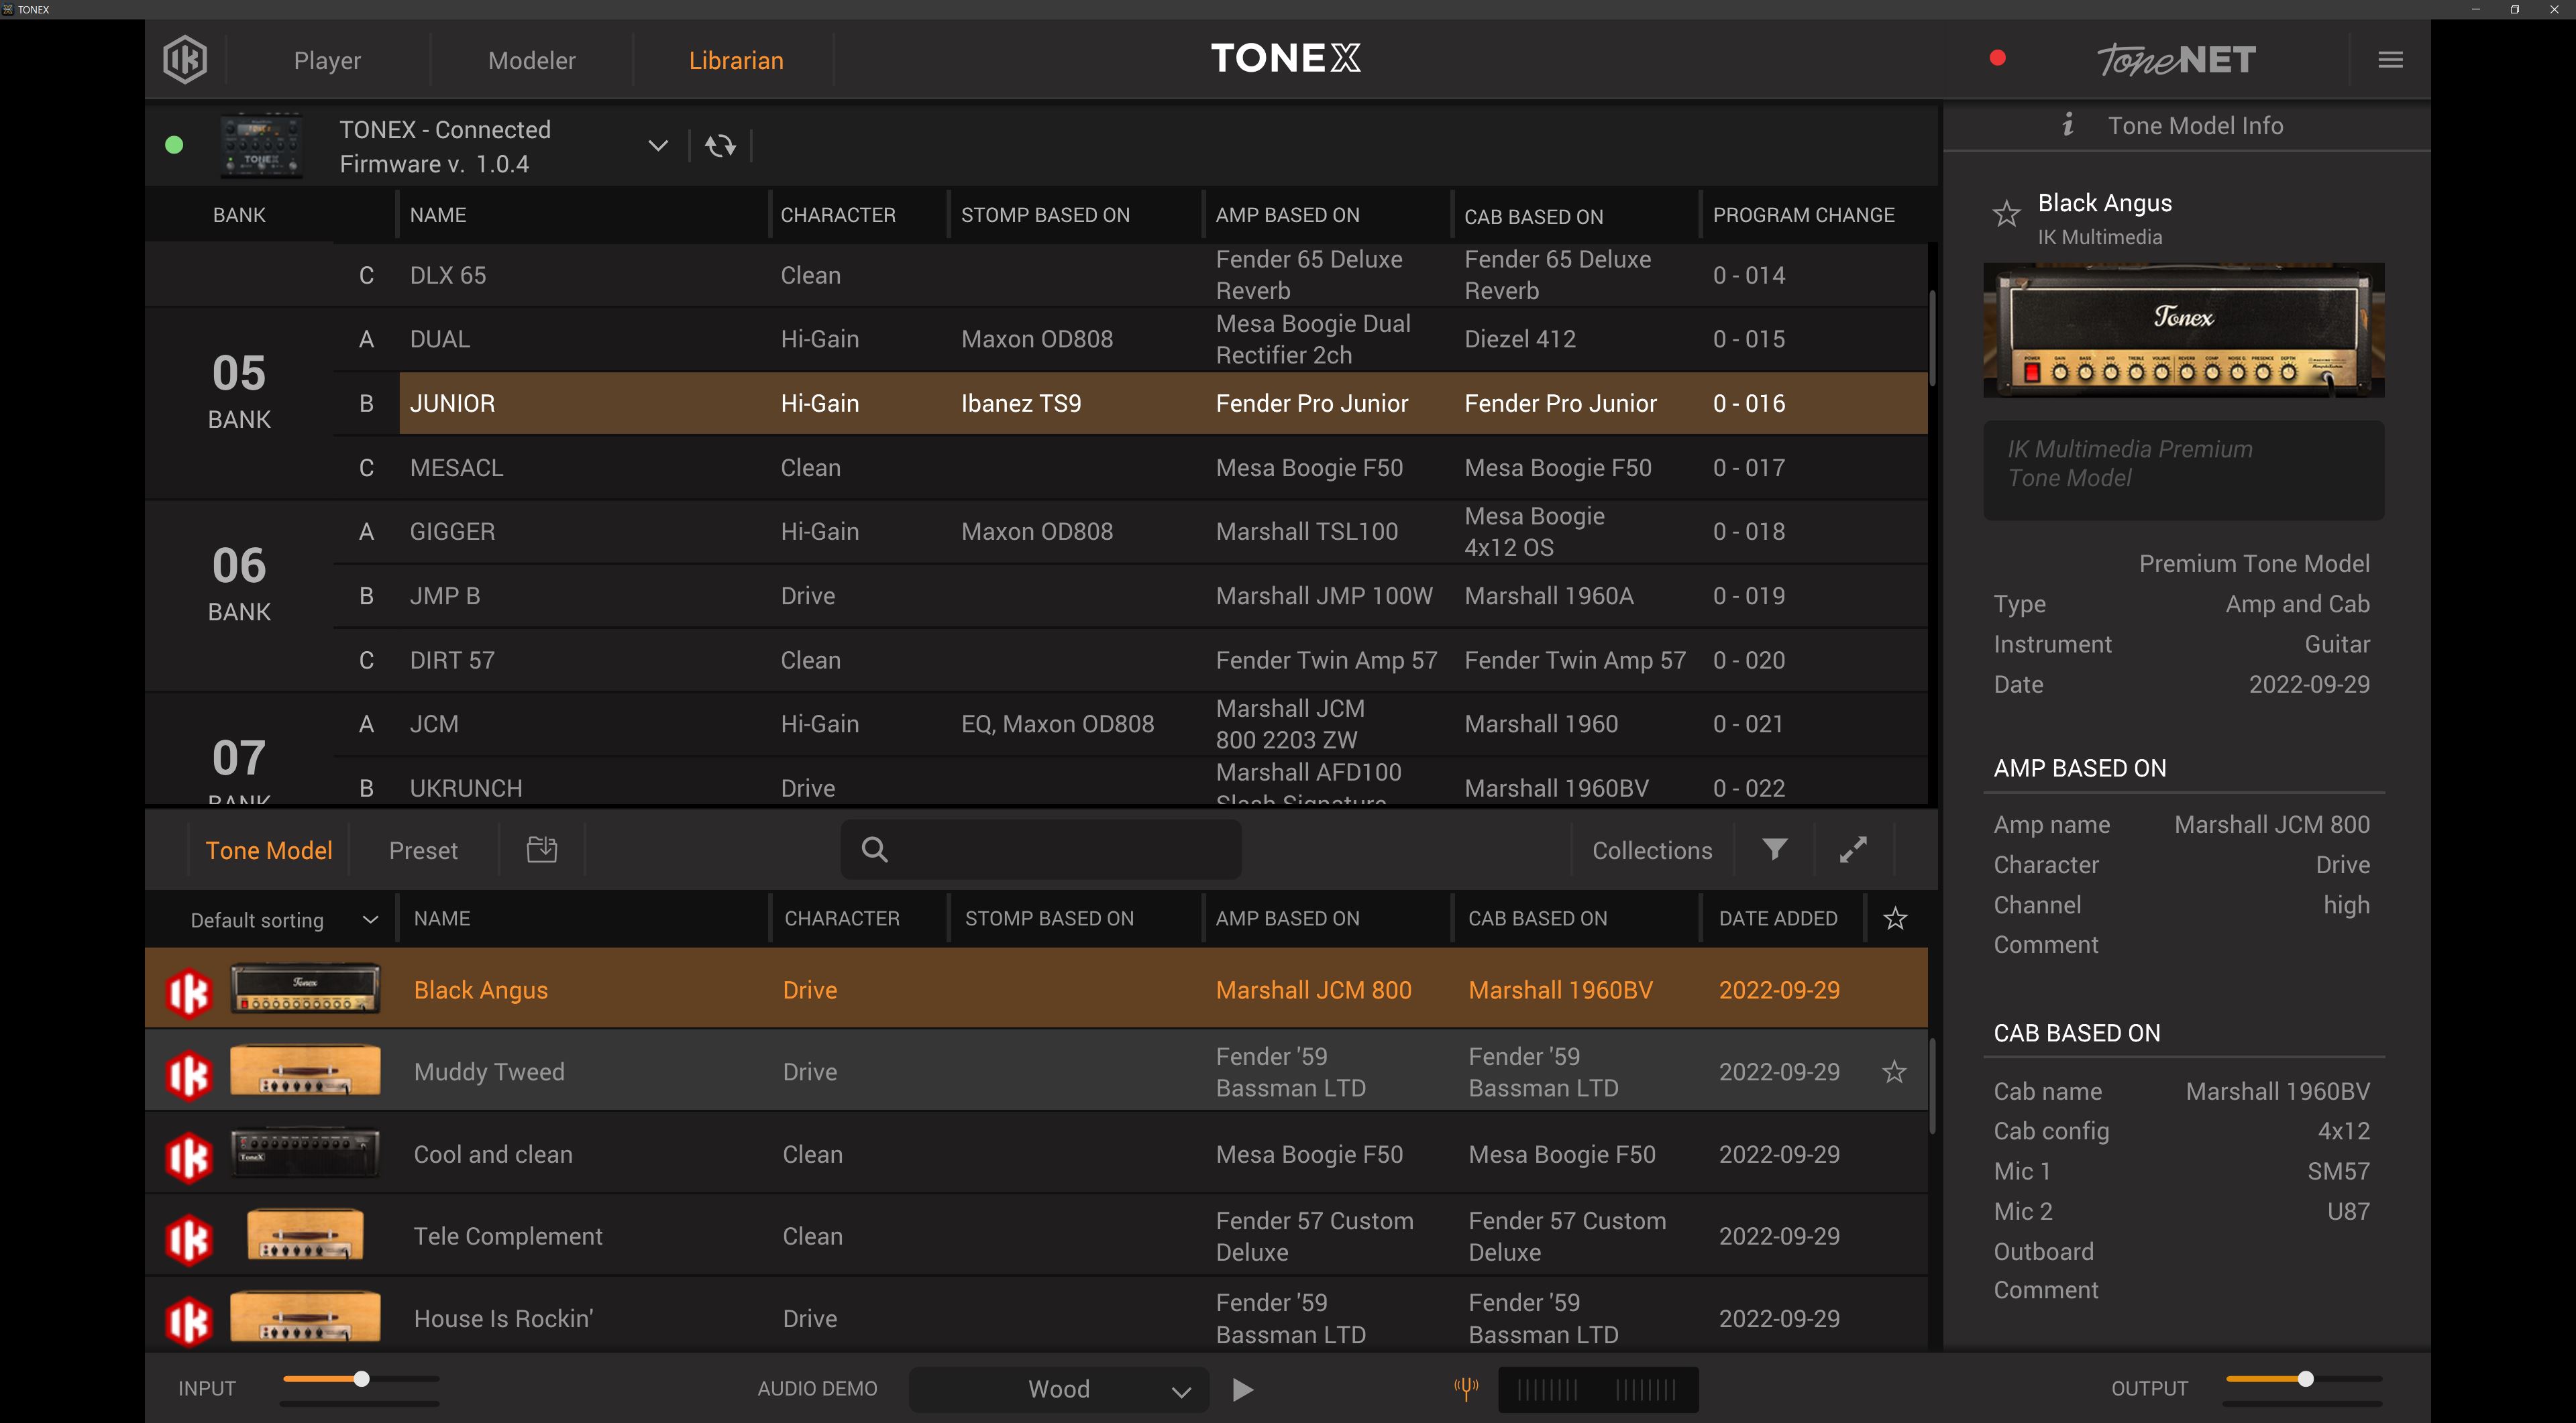Click the Tone Model Info panel icon

click(x=2069, y=125)
